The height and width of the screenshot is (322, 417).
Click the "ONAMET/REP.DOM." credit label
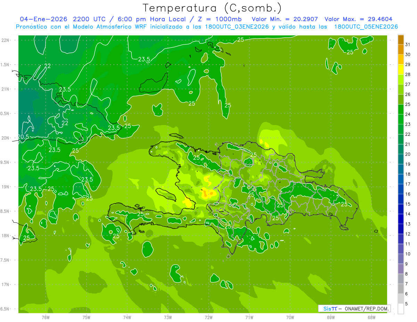pyautogui.click(x=367, y=308)
